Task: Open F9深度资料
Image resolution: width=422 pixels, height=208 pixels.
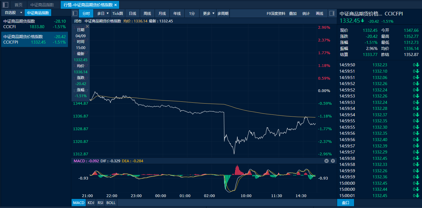Action: (x=276, y=13)
